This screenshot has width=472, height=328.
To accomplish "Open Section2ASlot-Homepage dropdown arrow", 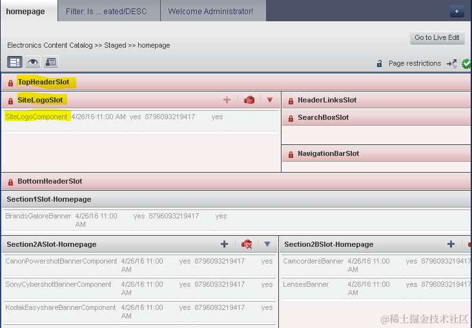I will click(267, 244).
